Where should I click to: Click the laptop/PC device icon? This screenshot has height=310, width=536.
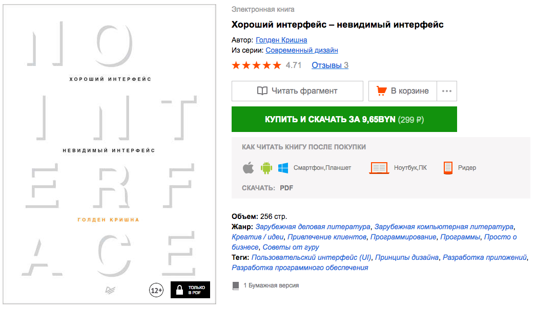click(x=379, y=167)
